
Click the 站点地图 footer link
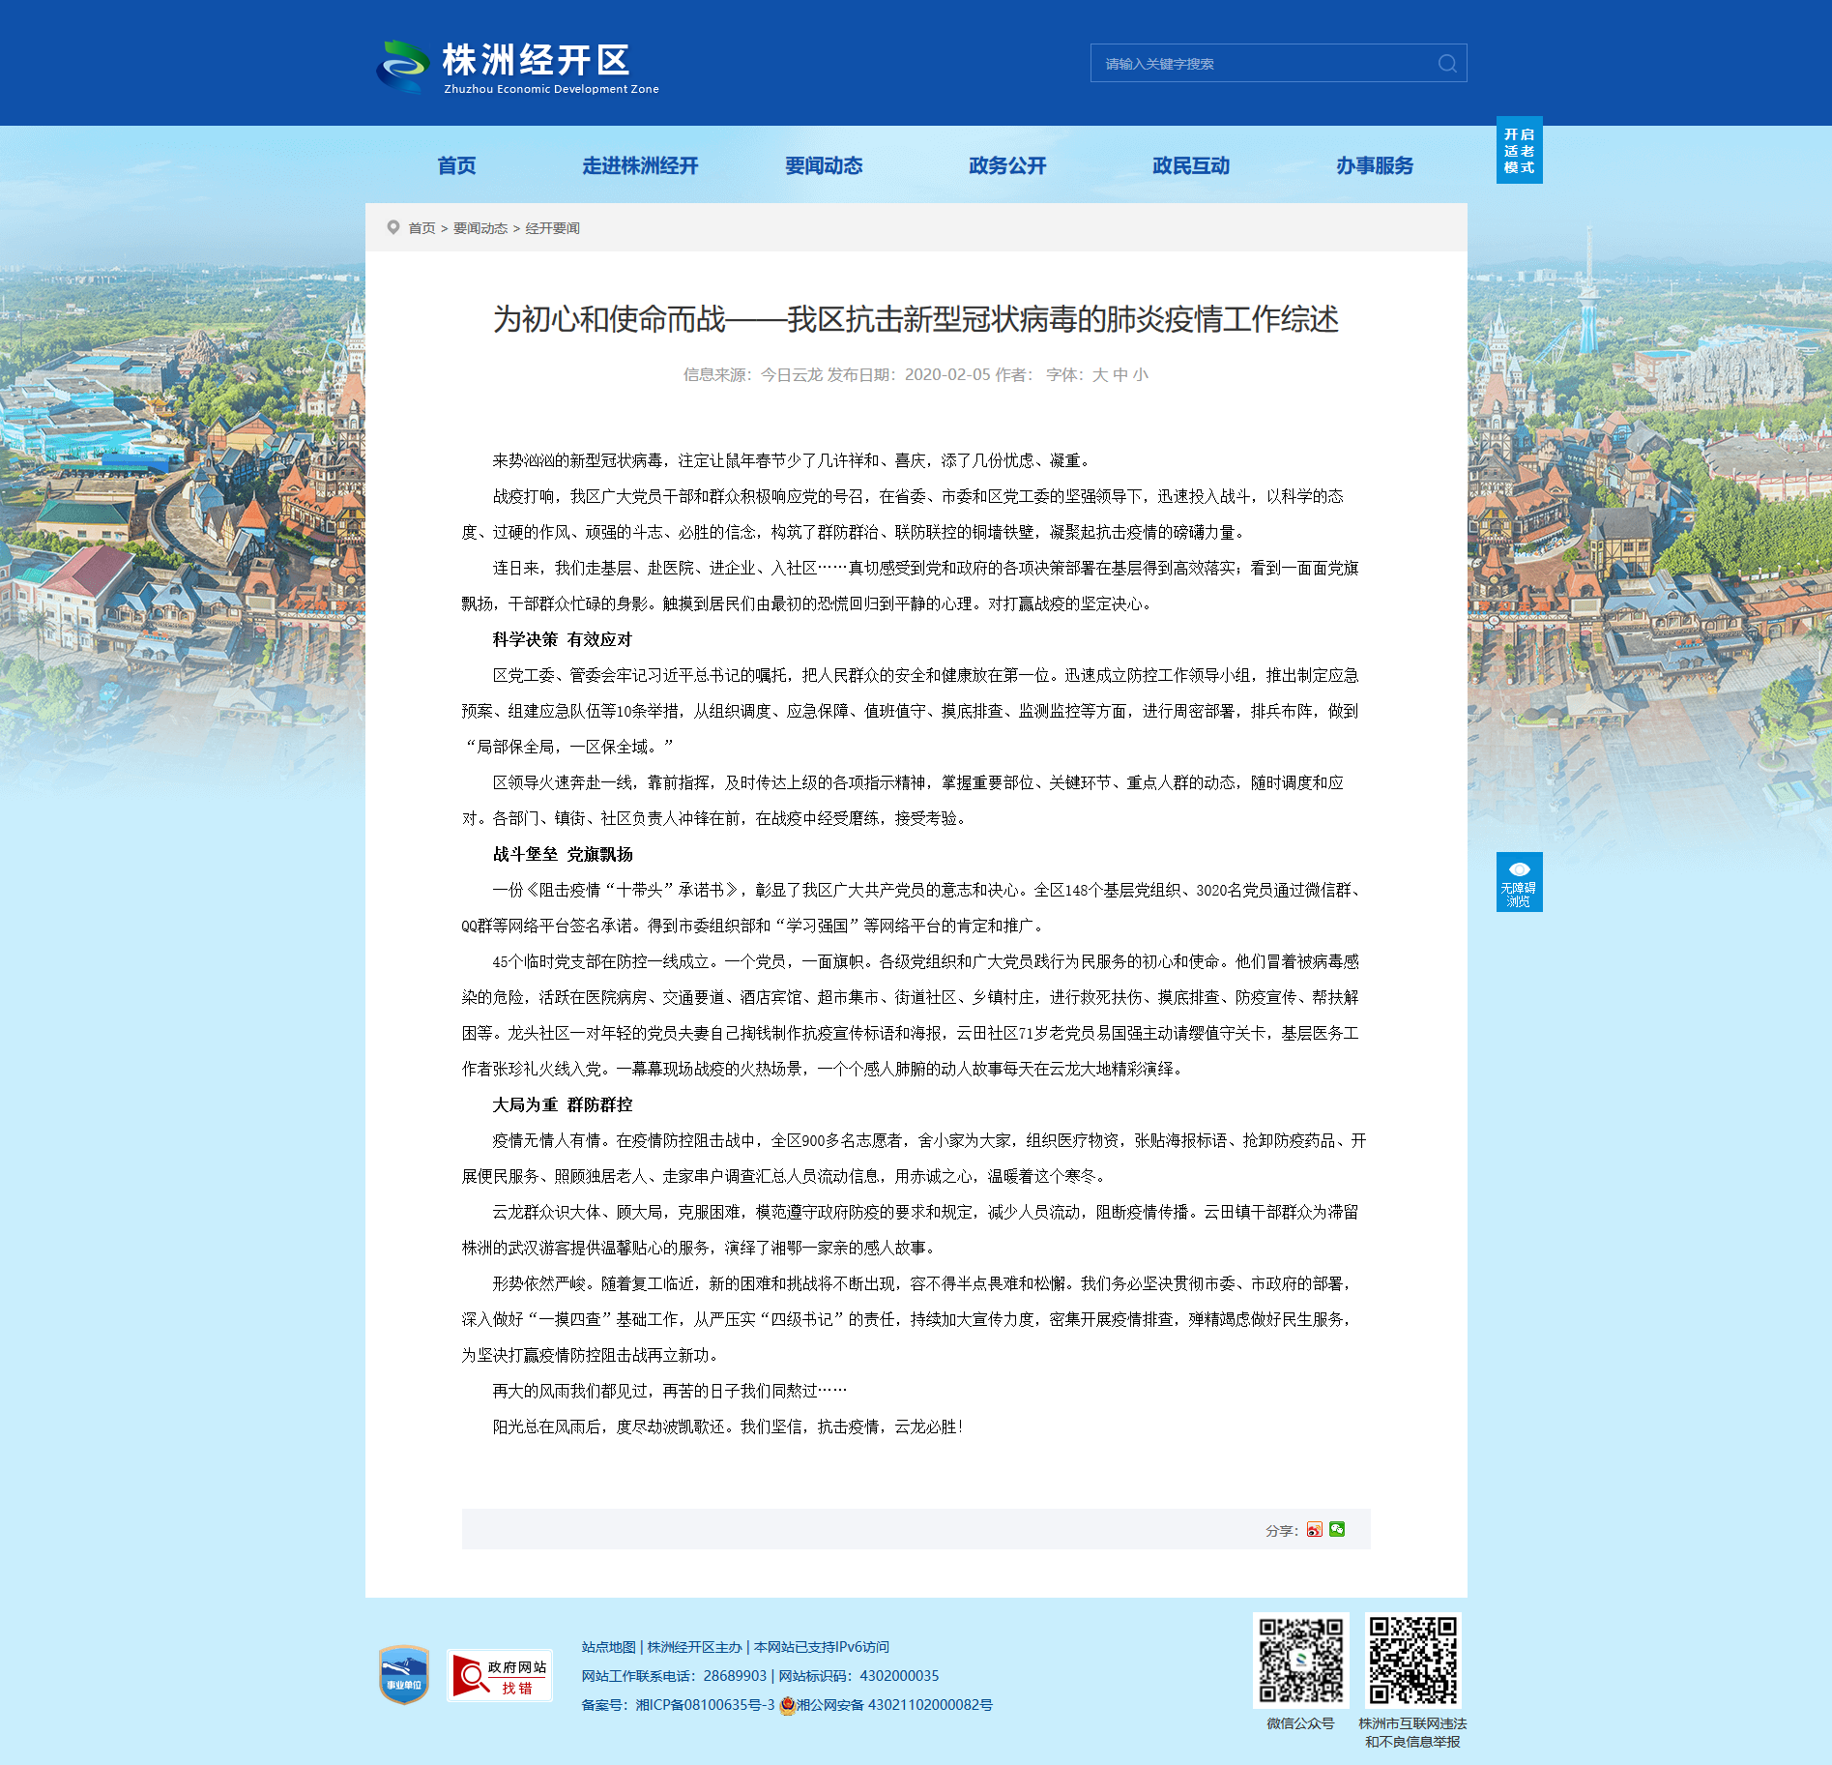coord(608,1647)
